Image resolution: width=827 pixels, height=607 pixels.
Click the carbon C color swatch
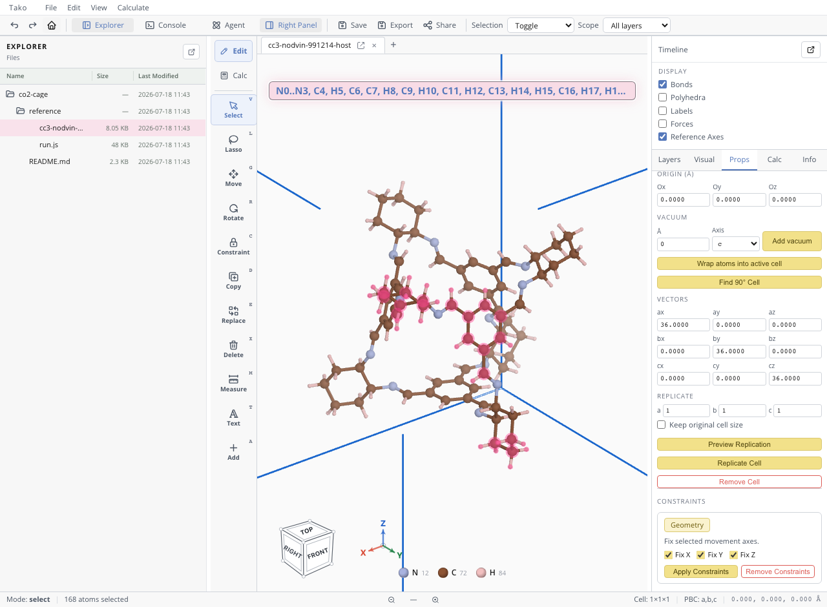click(x=443, y=573)
